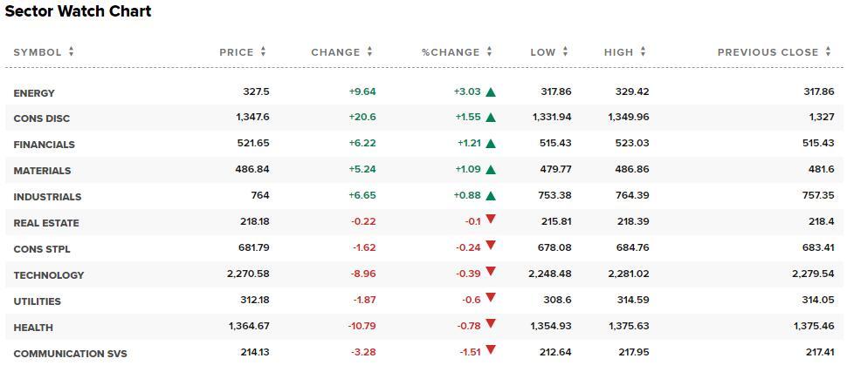Image resolution: width=847 pixels, height=372 pixels.
Task: Sort by the CHANGE column arrows
Action: tap(370, 51)
